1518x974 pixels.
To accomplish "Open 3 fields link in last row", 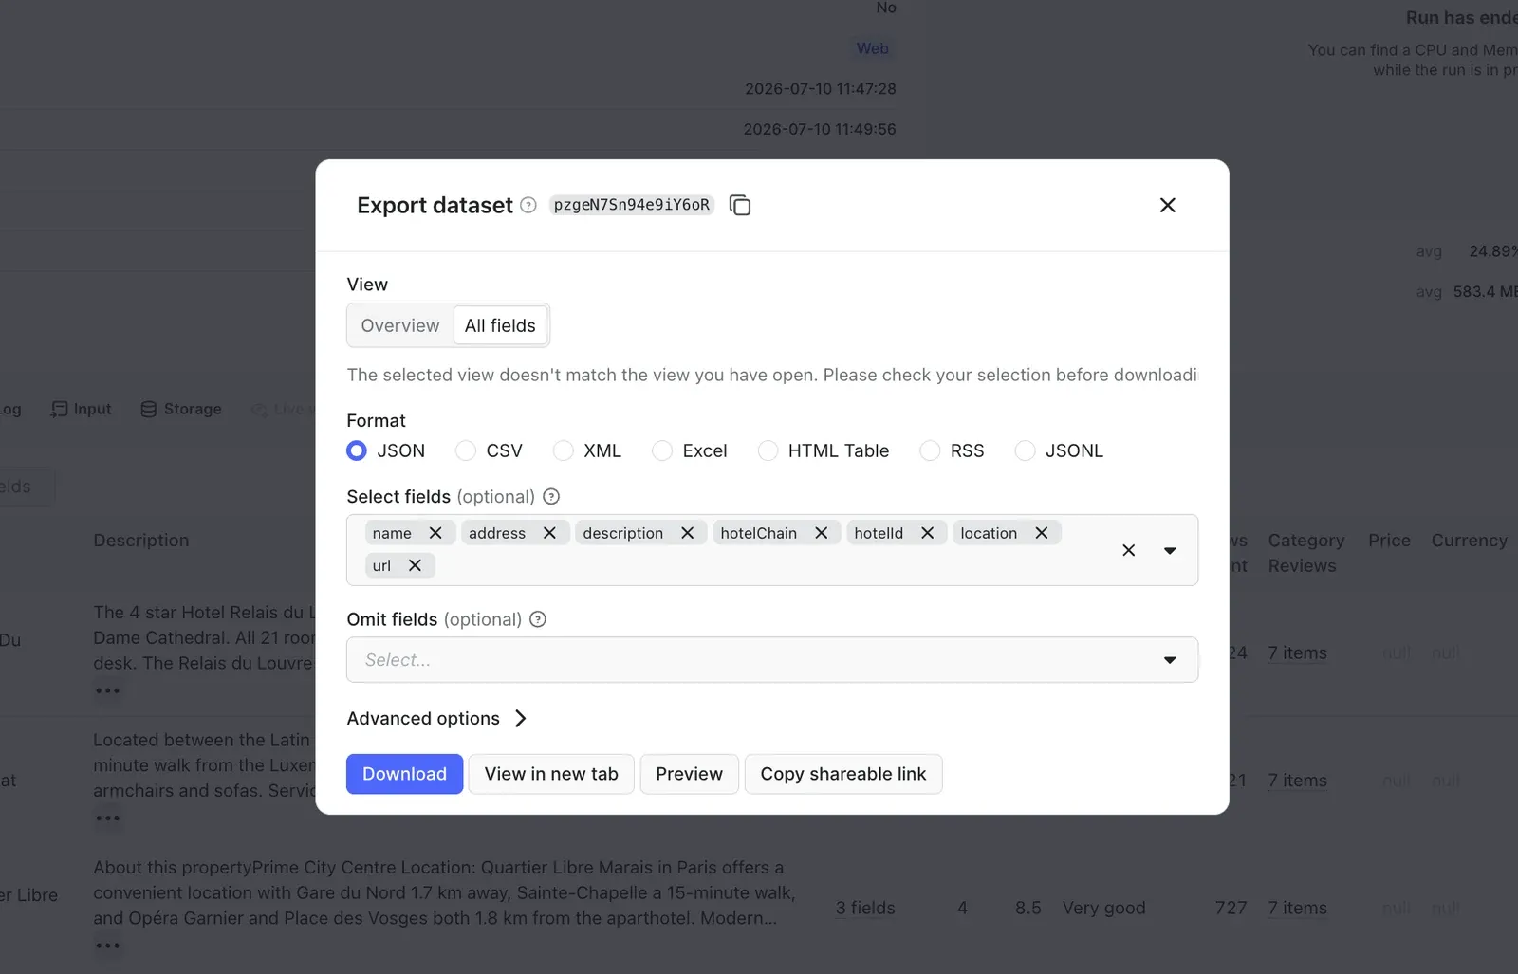I will tap(865, 908).
